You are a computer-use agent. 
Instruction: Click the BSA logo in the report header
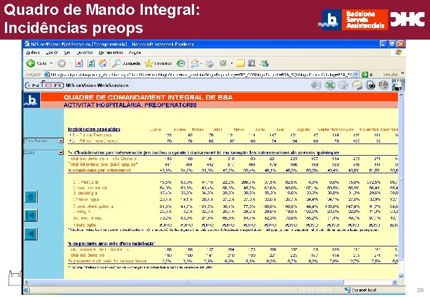click(x=31, y=100)
